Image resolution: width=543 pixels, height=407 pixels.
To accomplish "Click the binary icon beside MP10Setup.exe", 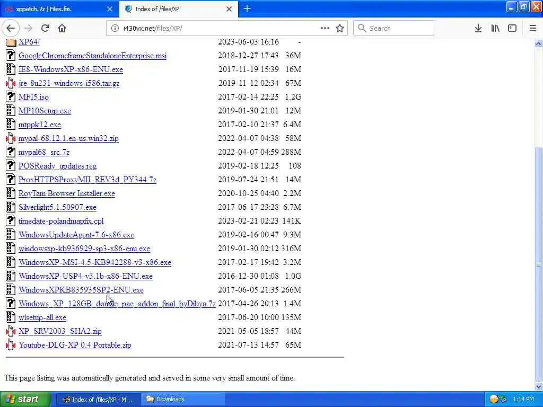I will pos(11,110).
